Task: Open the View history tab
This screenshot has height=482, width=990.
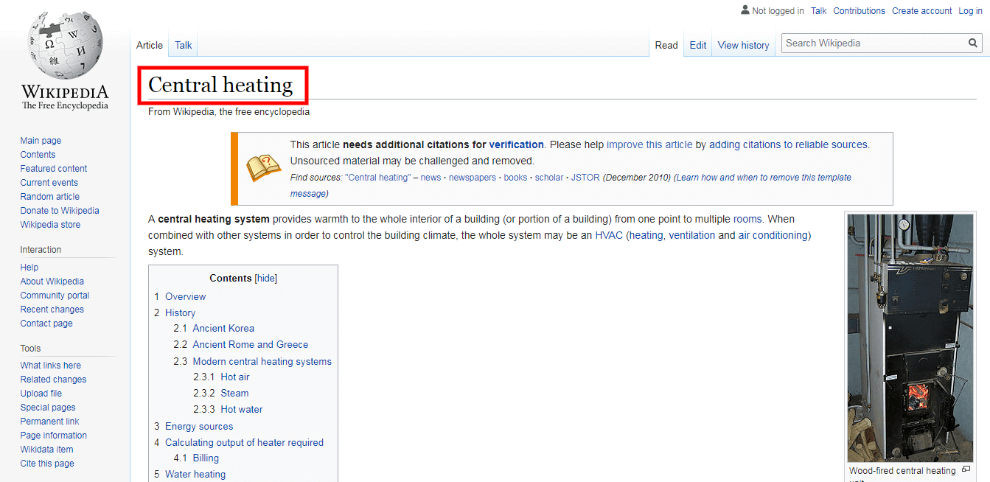Action: [743, 45]
